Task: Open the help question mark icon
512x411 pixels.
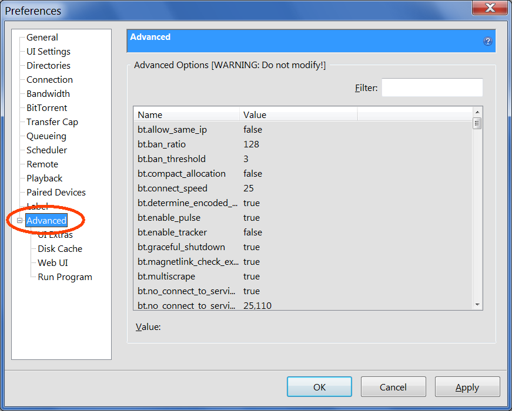Action: point(487,42)
